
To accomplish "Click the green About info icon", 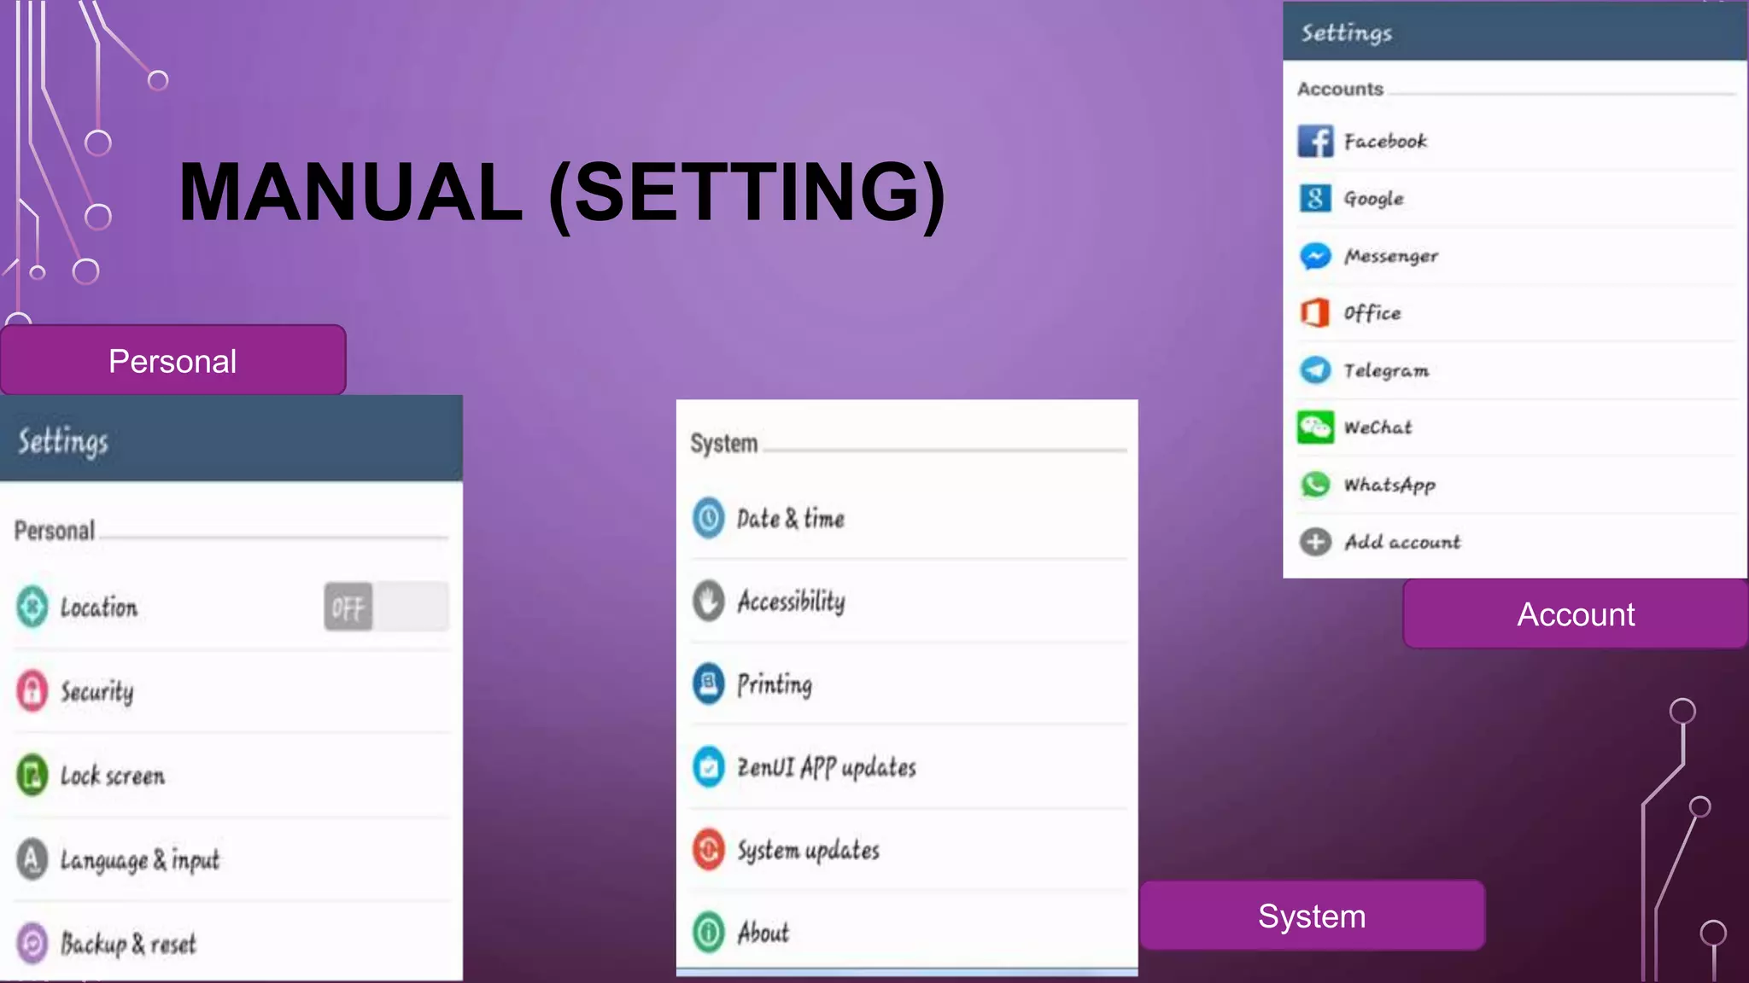I will pyautogui.click(x=708, y=933).
